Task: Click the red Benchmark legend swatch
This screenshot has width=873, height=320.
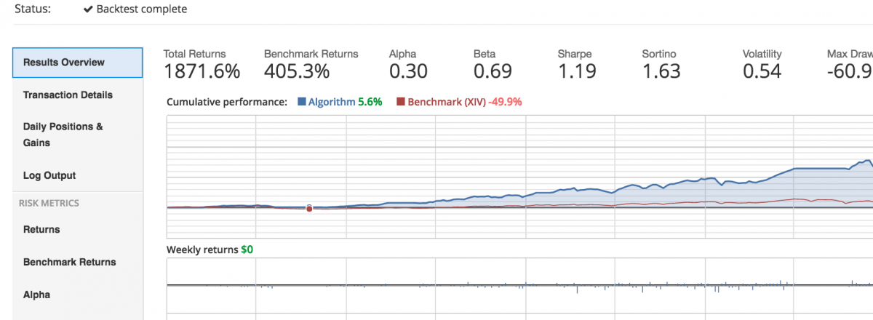Action: 400,103
